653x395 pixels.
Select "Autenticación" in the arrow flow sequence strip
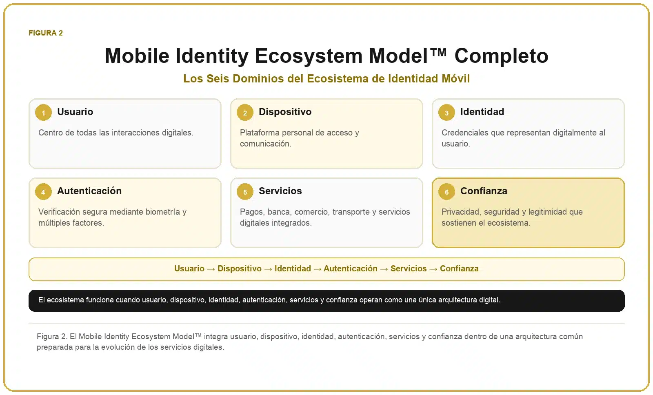pyautogui.click(x=351, y=269)
